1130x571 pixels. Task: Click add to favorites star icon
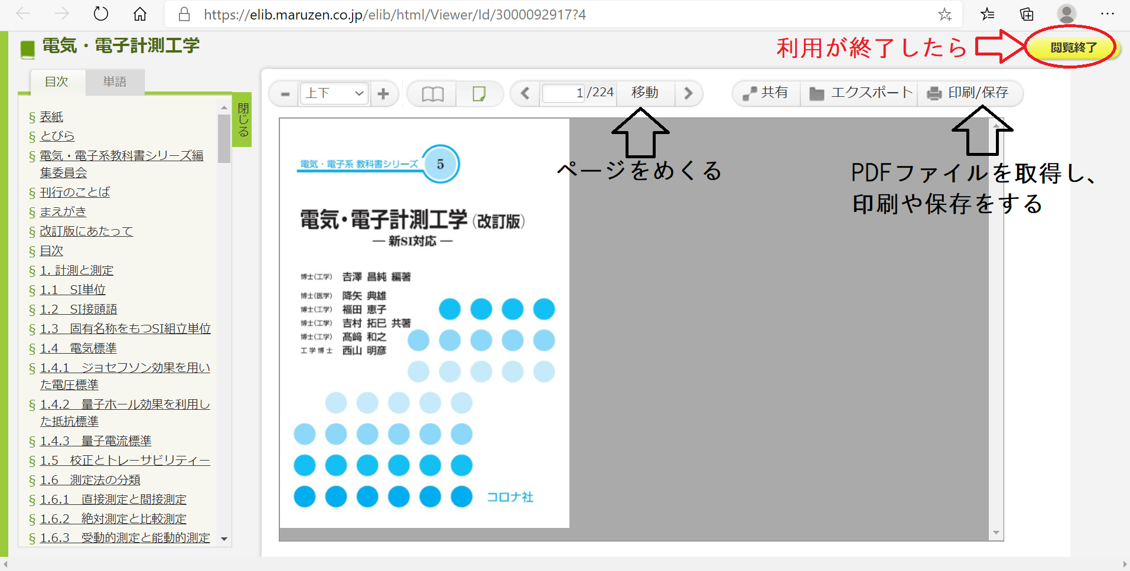(x=945, y=14)
